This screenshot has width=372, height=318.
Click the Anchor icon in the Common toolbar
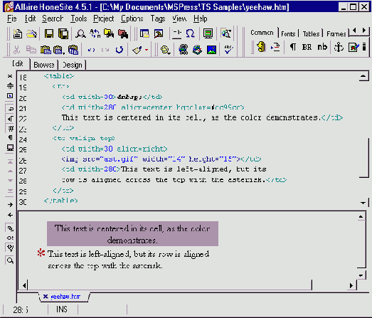[339, 47]
